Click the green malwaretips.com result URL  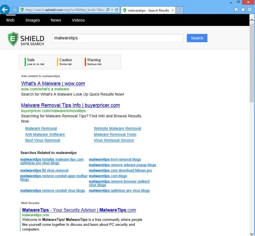[36, 215]
